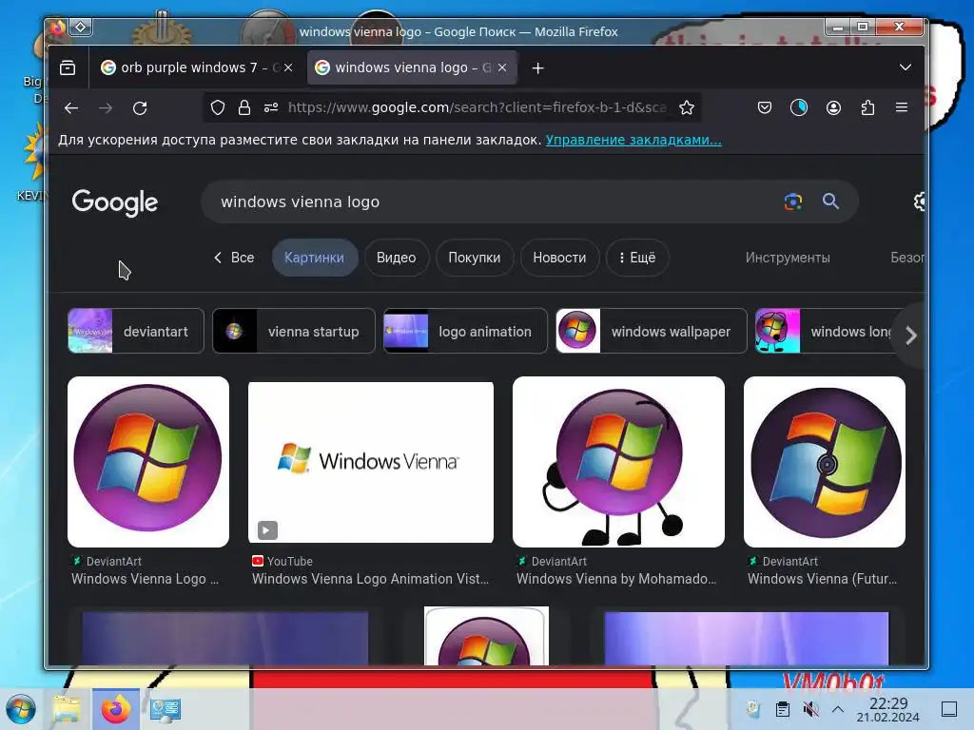This screenshot has width=974, height=730.
Task: Open Google quick settings gear
Action: 919,202
